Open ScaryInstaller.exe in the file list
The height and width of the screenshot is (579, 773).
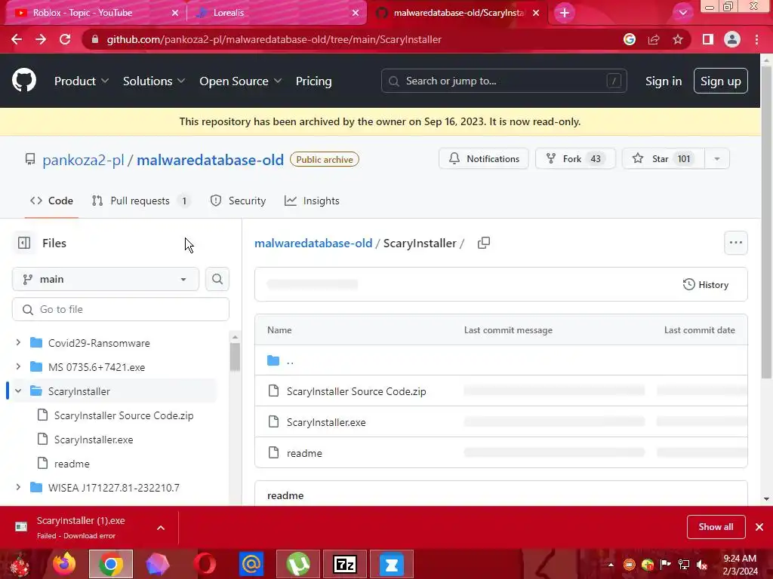coord(326,422)
